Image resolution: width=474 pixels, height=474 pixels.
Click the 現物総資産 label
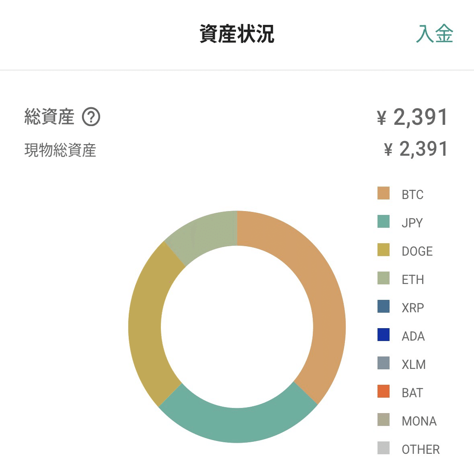tap(60, 150)
